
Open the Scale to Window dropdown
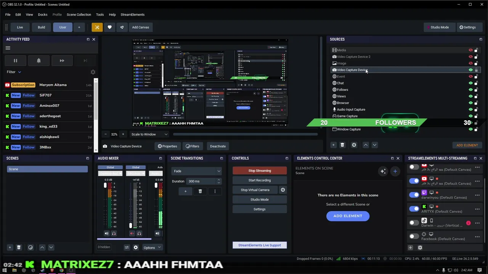pos(149,134)
